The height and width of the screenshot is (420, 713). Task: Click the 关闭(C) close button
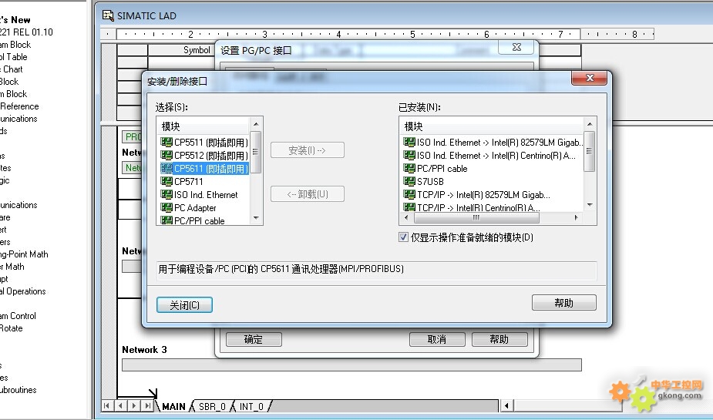(184, 305)
